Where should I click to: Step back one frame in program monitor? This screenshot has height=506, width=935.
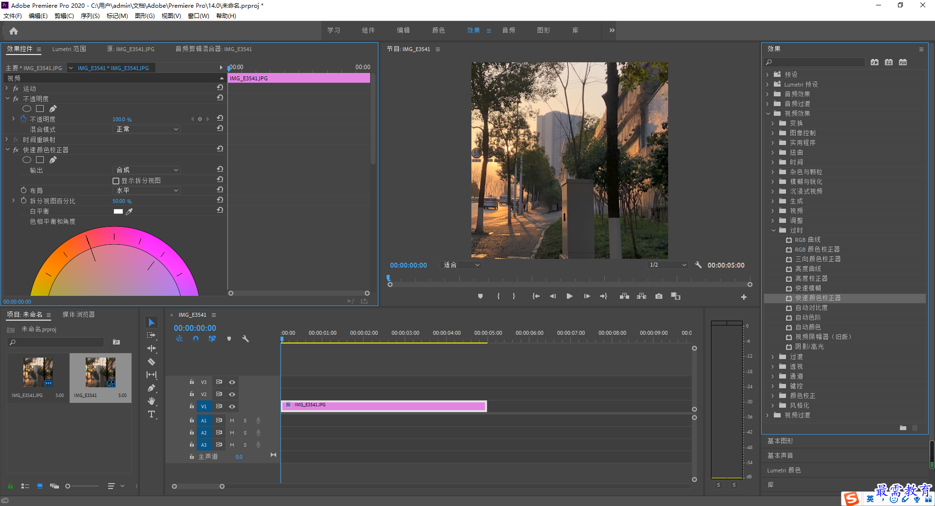pyautogui.click(x=553, y=296)
